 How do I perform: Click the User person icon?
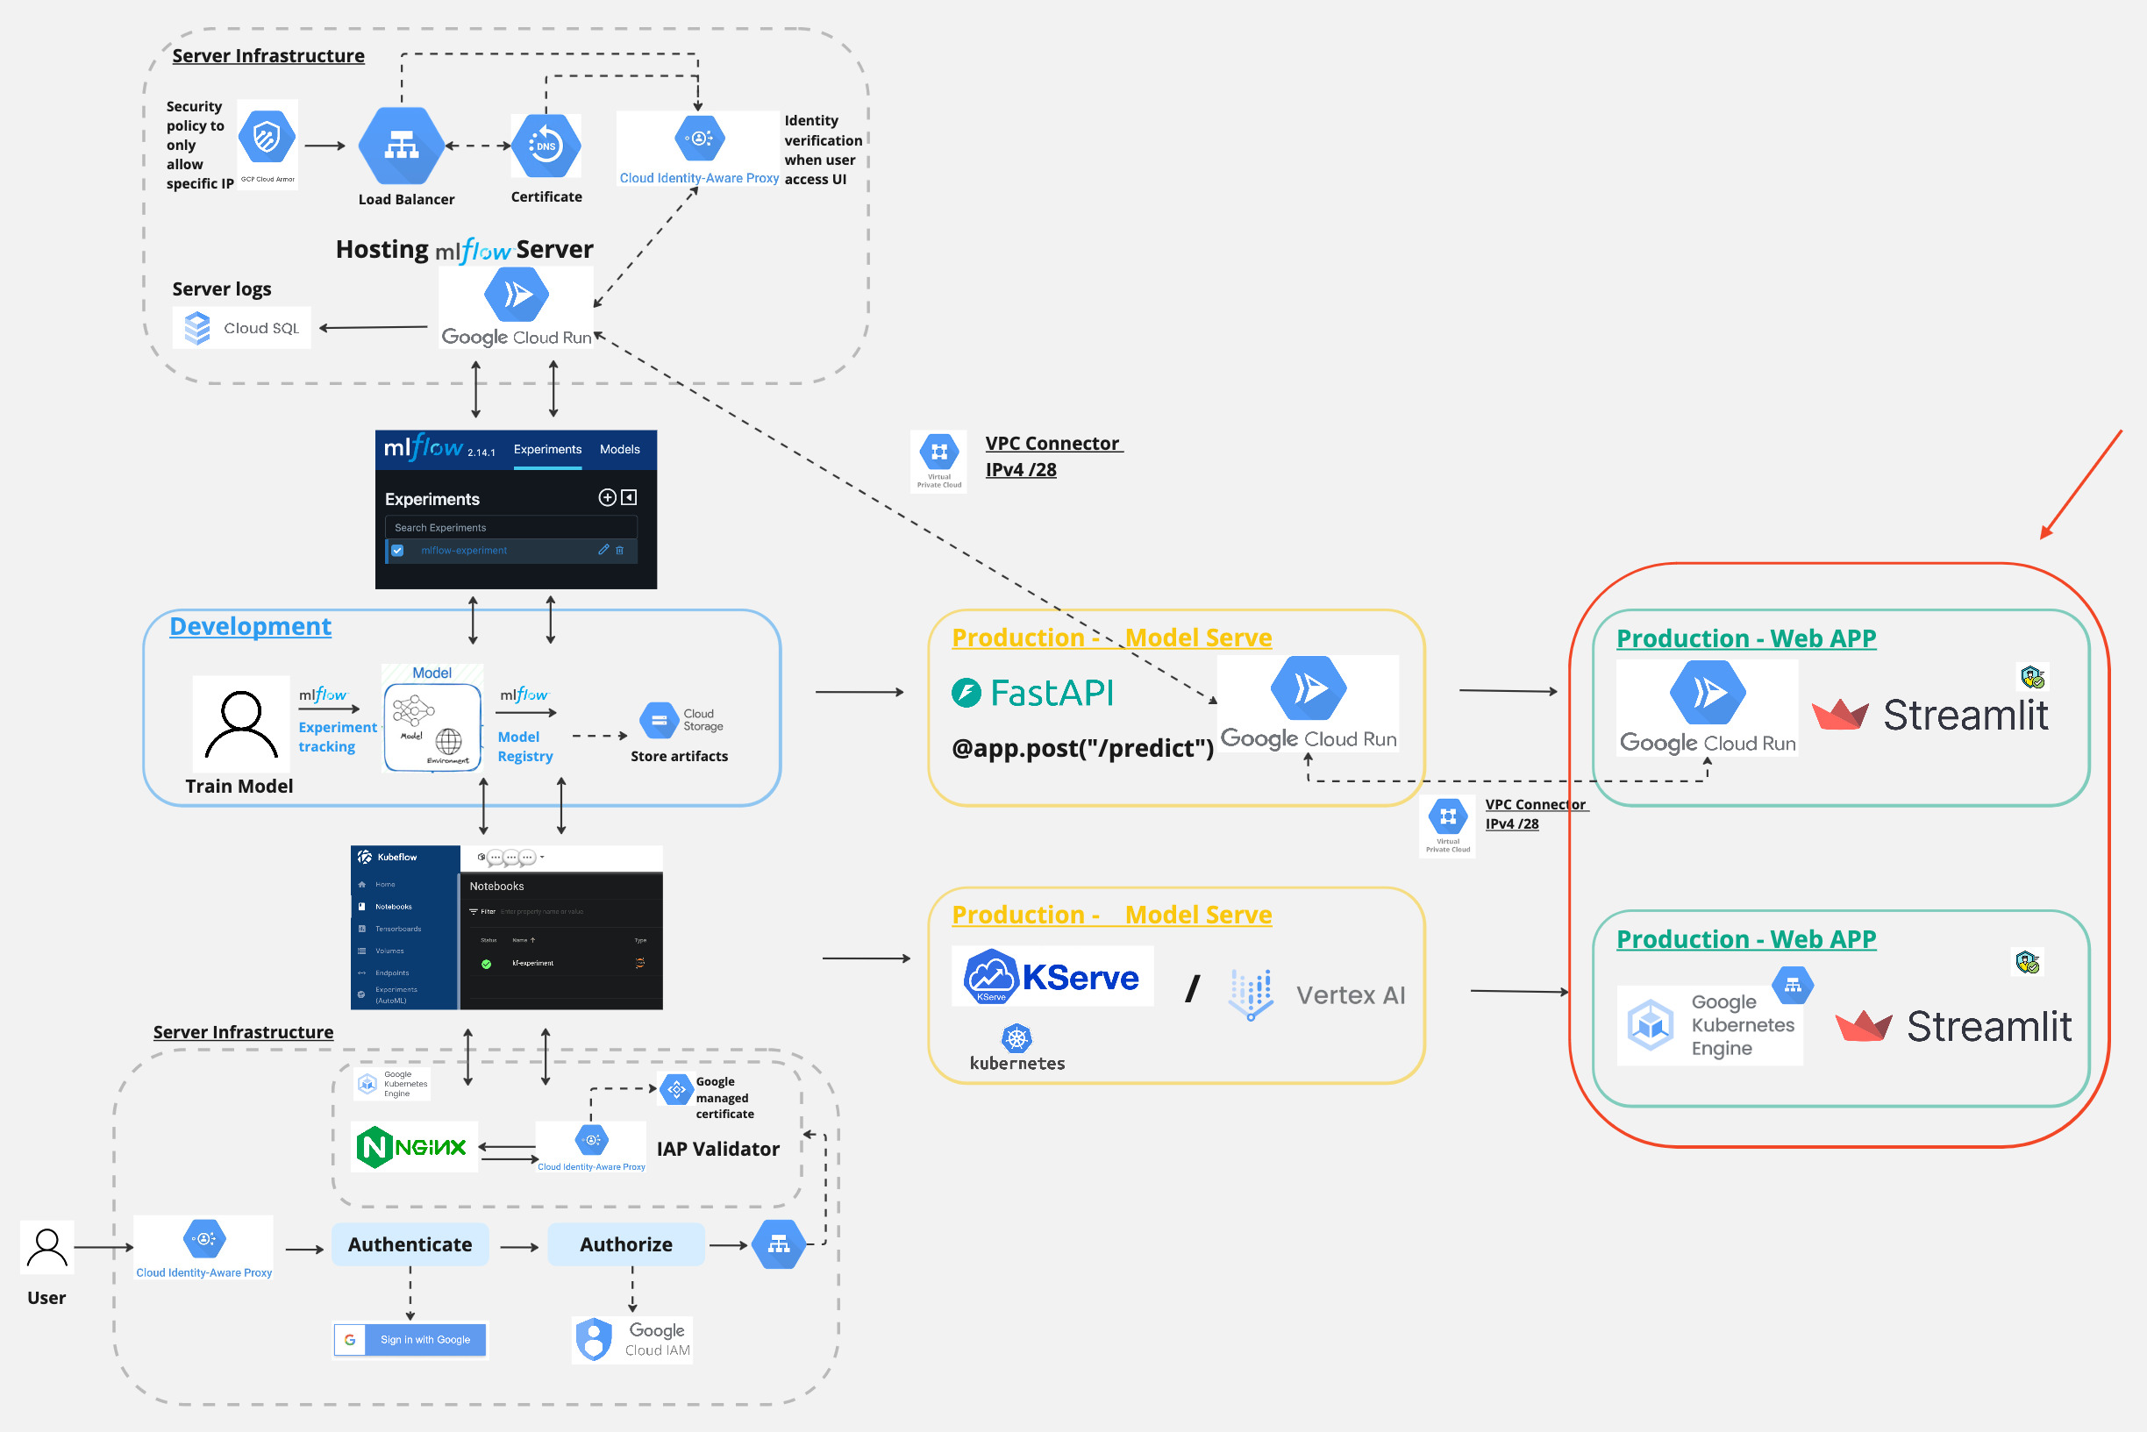[x=46, y=1247]
